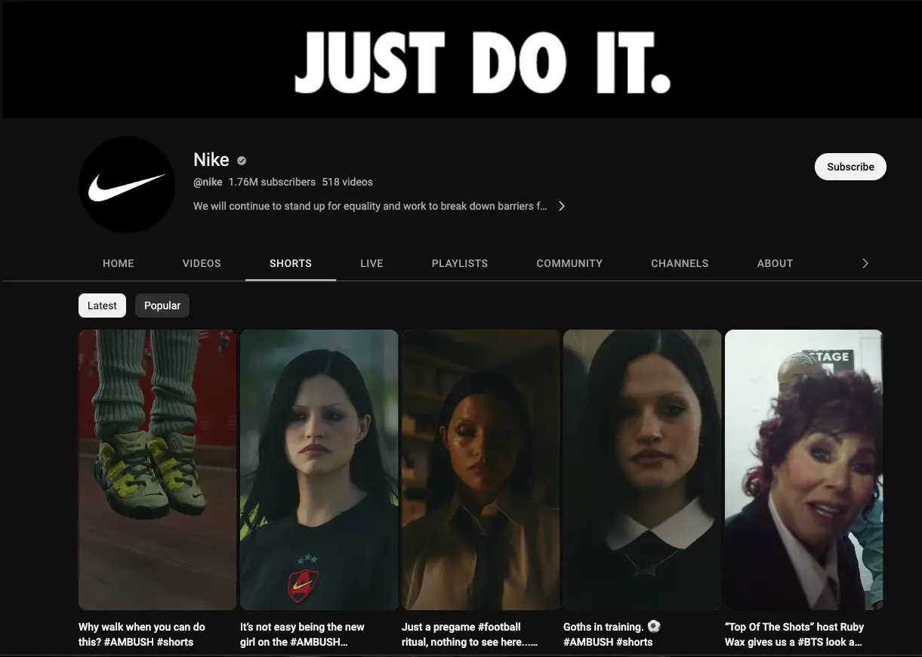Select the SHORTS tab

tap(291, 263)
